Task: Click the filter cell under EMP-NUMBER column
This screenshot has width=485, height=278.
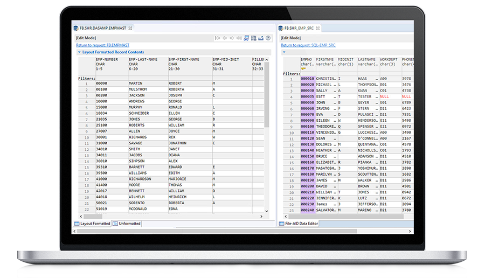Action: pos(110,79)
